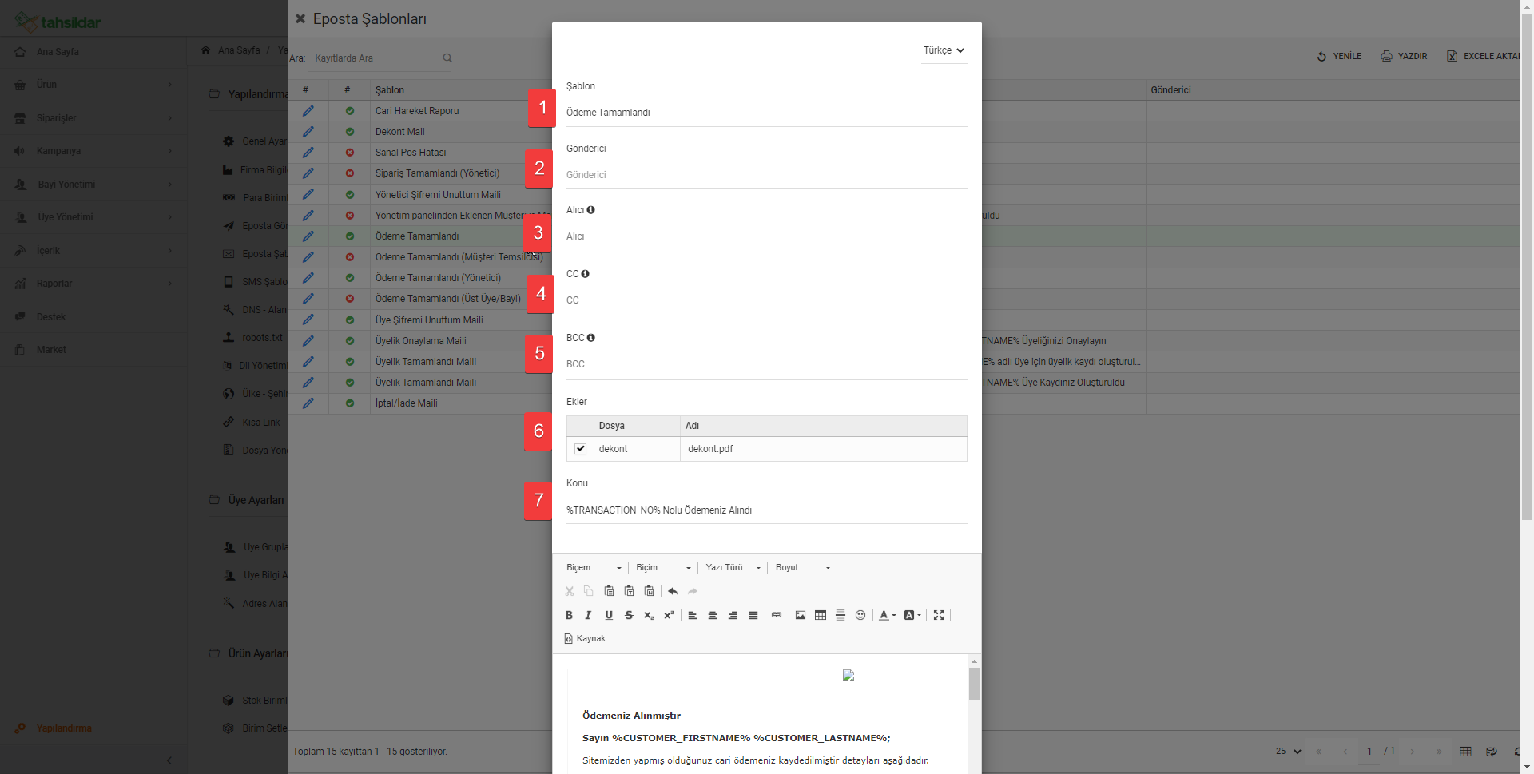The height and width of the screenshot is (774, 1534).
Task: Click the EXCELE AKTAR export button
Action: 1483,56
